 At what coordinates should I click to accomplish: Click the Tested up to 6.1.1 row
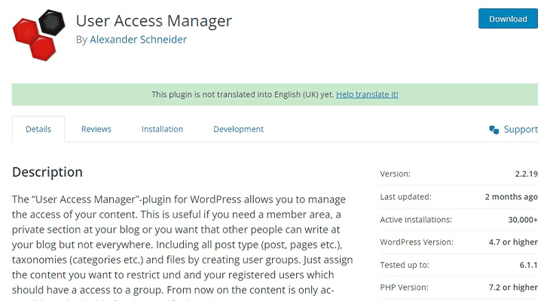459,265
